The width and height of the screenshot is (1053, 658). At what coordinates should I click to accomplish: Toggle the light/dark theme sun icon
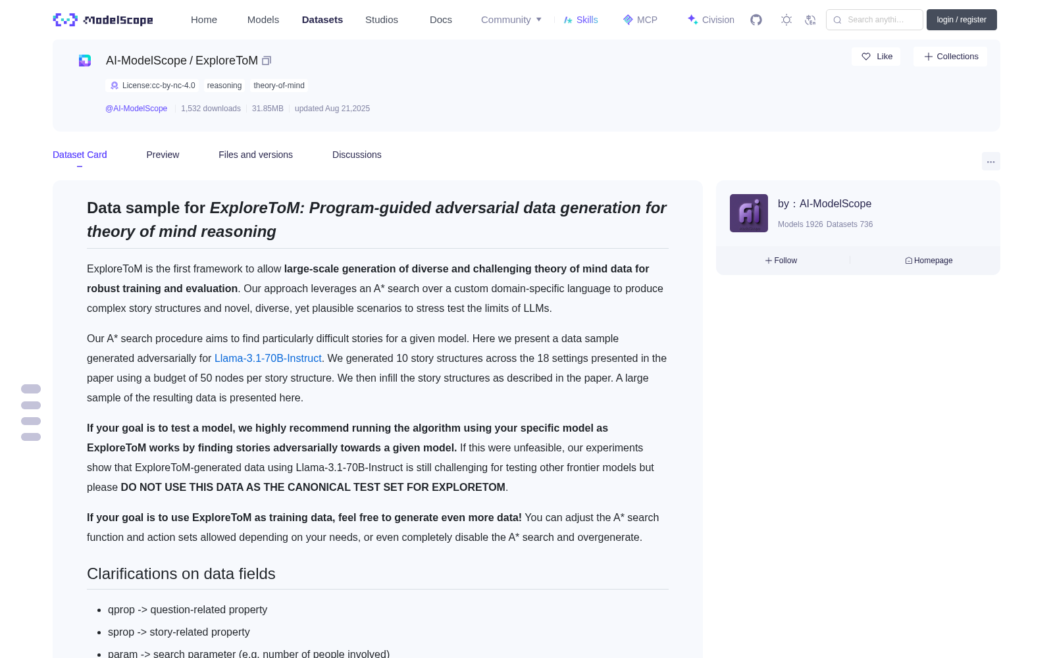click(786, 20)
